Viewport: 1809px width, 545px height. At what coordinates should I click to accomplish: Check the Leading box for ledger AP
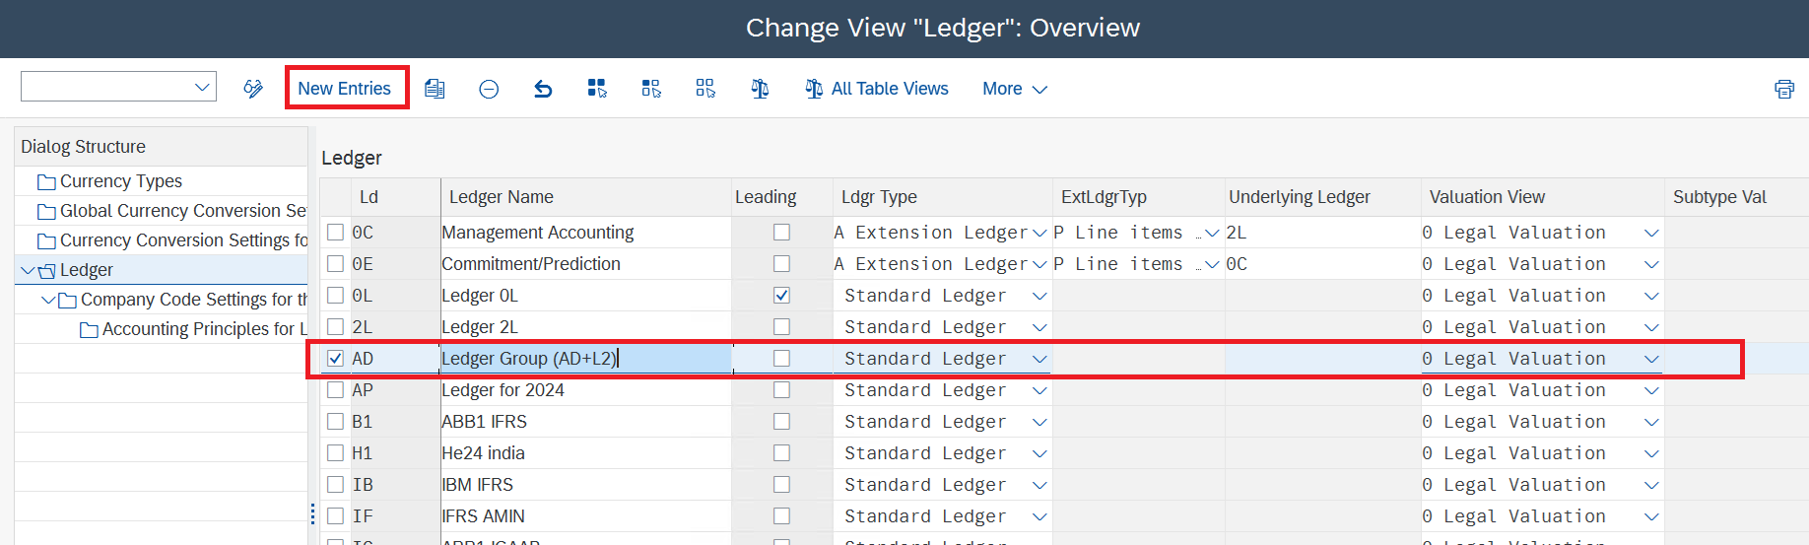click(x=781, y=390)
